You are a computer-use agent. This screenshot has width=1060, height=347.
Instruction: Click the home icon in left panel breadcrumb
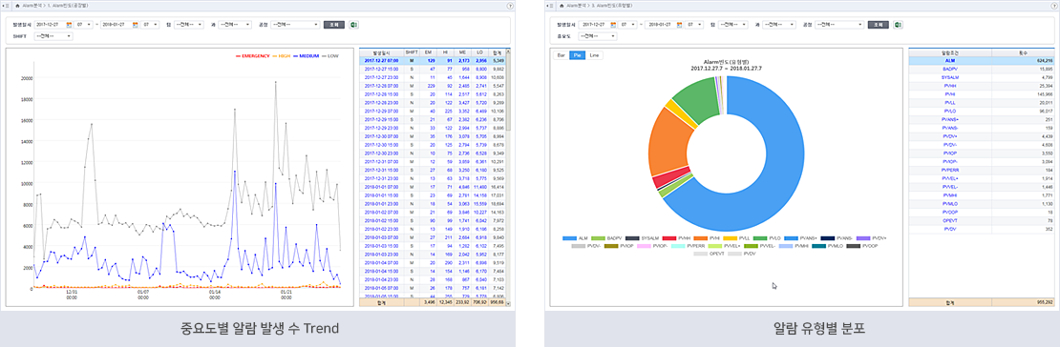click(16, 5)
